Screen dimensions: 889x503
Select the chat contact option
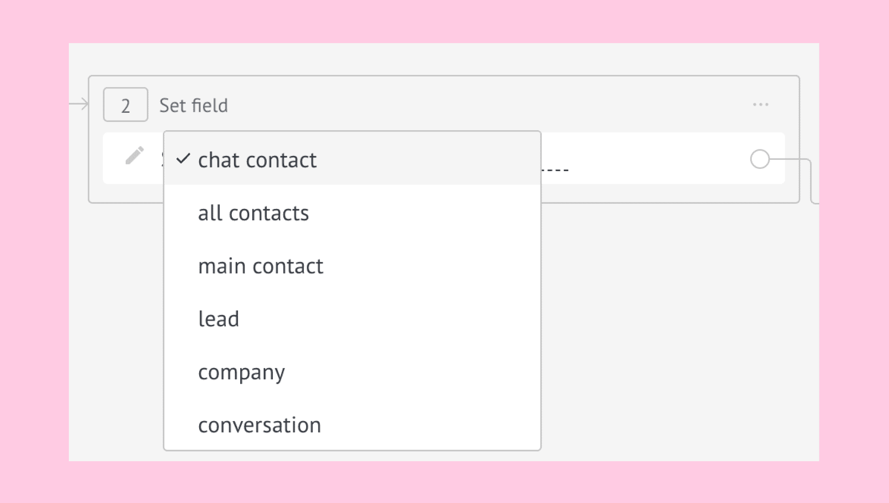(x=352, y=159)
